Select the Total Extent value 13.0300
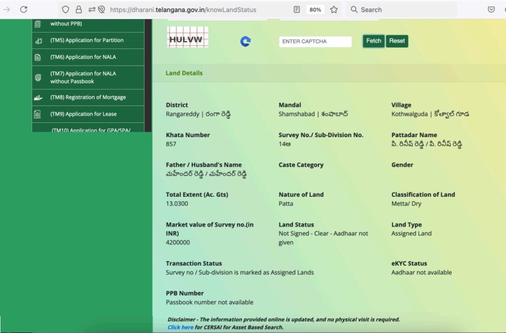Screen dimensions: 506x333 177,204
